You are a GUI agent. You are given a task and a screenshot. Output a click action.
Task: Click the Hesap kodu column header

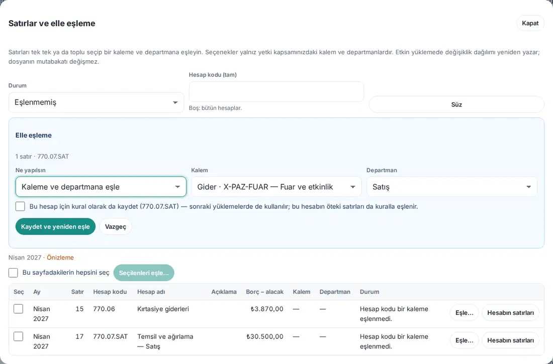(110, 292)
